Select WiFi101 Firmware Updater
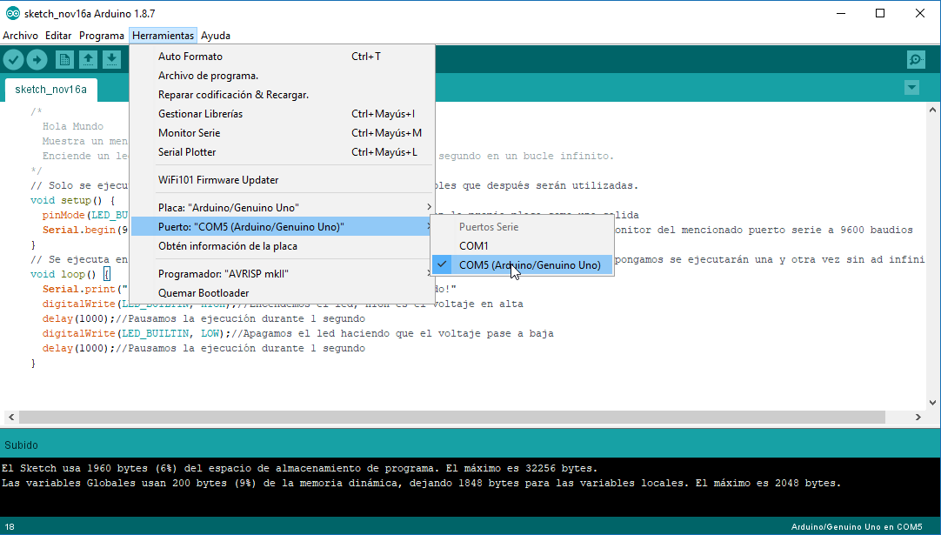941x535 pixels. pyautogui.click(x=282, y=180)
